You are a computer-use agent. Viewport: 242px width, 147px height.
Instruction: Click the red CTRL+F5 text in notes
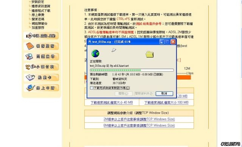pos(123,19)
